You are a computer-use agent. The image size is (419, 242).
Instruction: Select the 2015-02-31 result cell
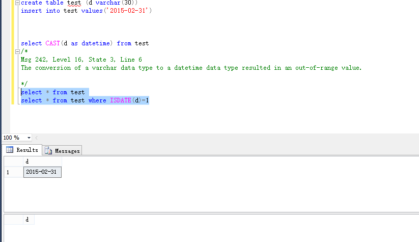pos(42,172)
